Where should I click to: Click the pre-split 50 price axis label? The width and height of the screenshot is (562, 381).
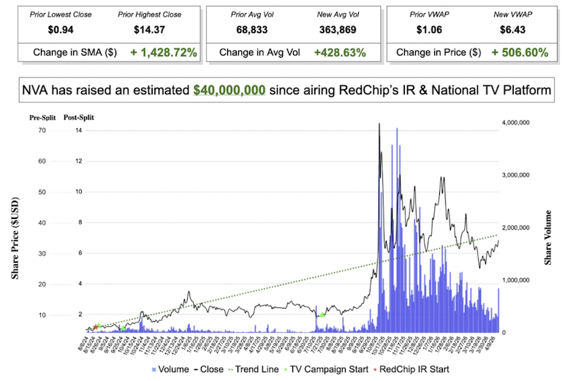click(x=42, y=192)
